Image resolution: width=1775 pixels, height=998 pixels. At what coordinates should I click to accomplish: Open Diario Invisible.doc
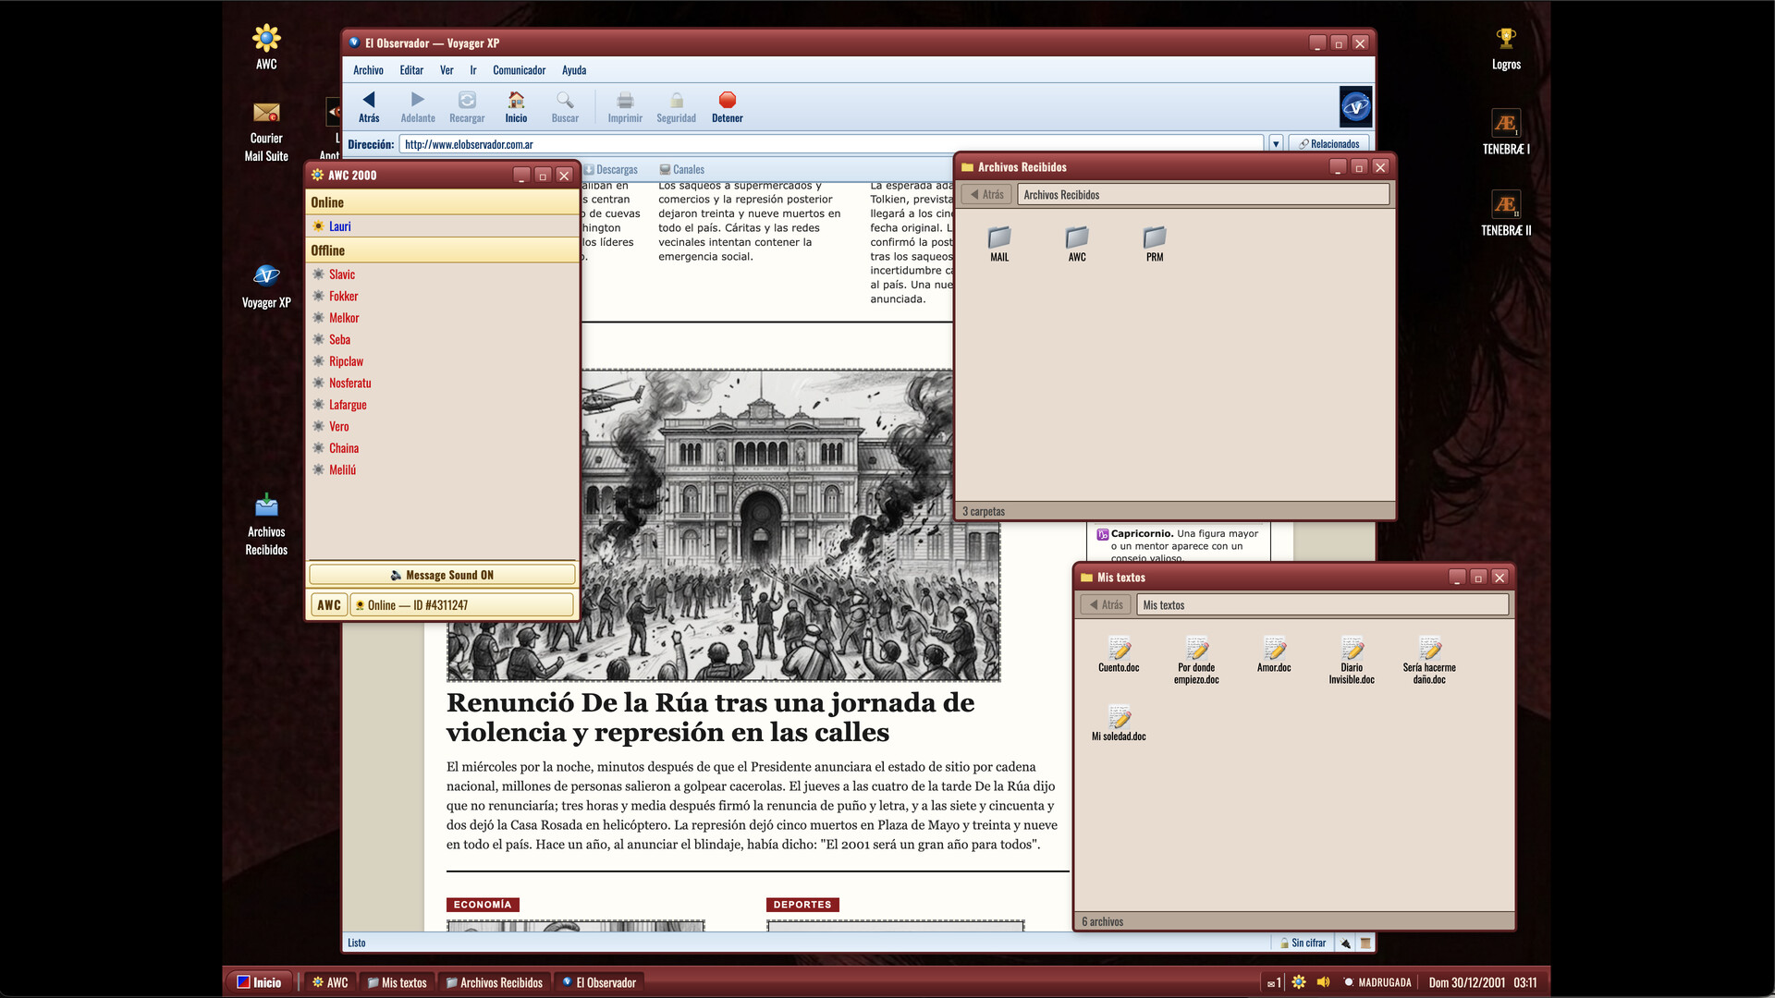coord(1352,660)
